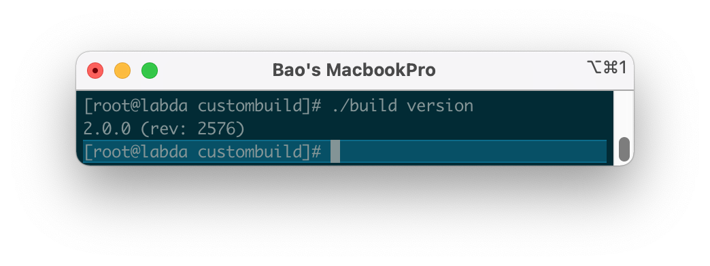This screenshot has width=710, height=266.
Task: Minimize the window using yellow button
Action: 122,71
